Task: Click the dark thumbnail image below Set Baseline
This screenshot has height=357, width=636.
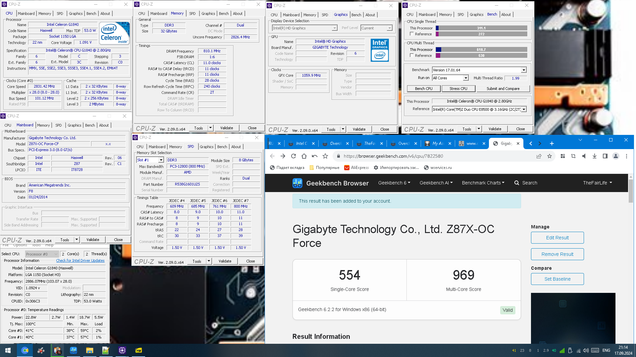Action: tap(573, 318)
